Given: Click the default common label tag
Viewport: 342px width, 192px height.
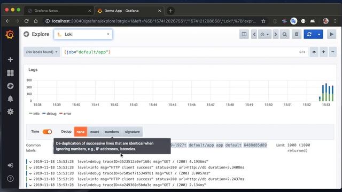Looking at the screenshot, I should (233, 145).
